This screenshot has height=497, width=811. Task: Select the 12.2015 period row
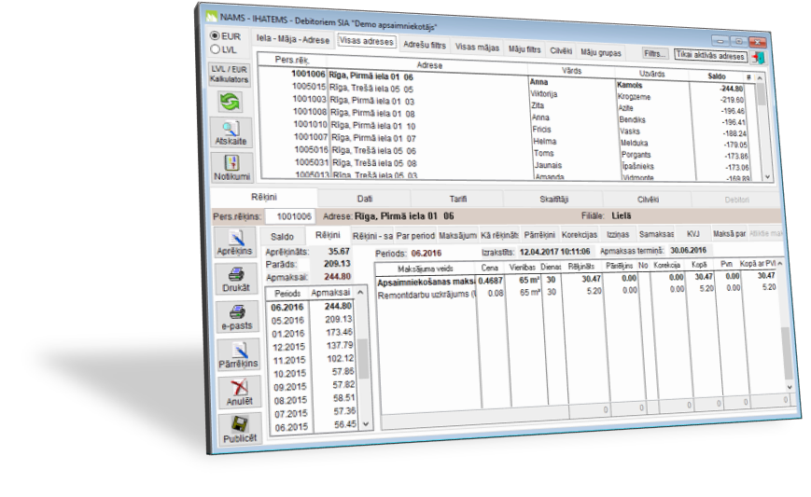[x=288, y=345]
